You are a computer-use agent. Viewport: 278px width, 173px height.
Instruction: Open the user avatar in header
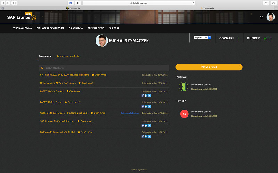[x=270, y=17]
